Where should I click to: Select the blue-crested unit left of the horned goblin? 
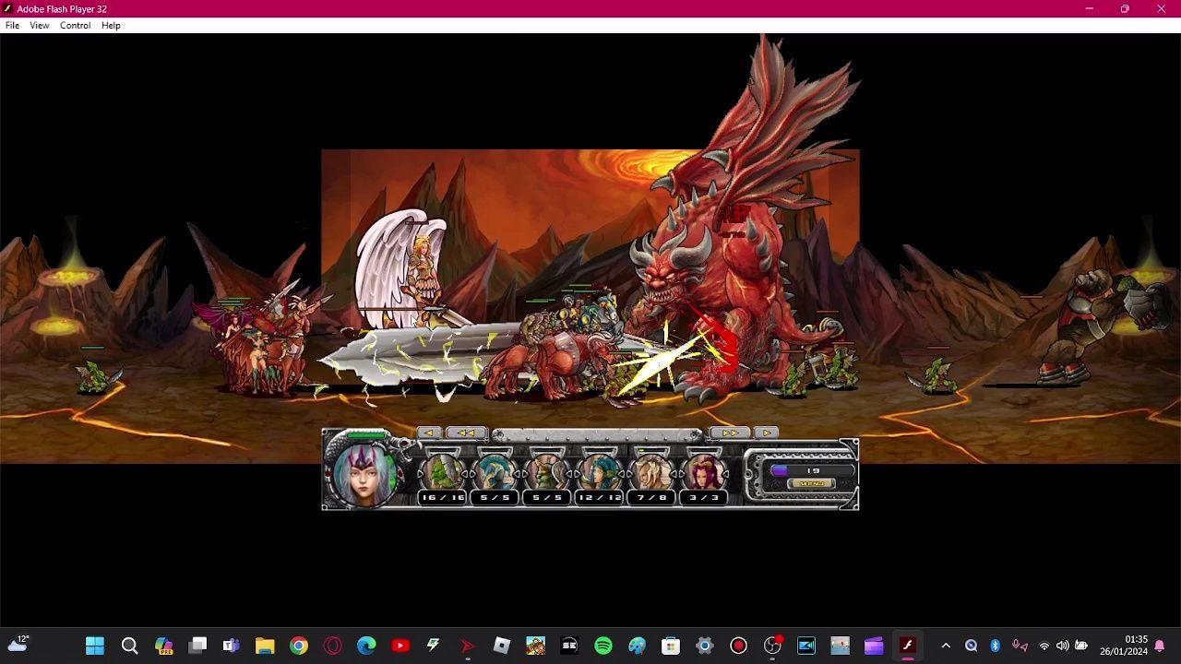[495, 473]
